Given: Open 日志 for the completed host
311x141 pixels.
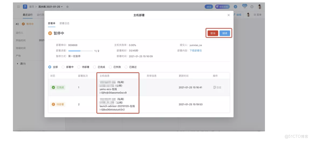Looking at the screenshot, I should [217, 87].
